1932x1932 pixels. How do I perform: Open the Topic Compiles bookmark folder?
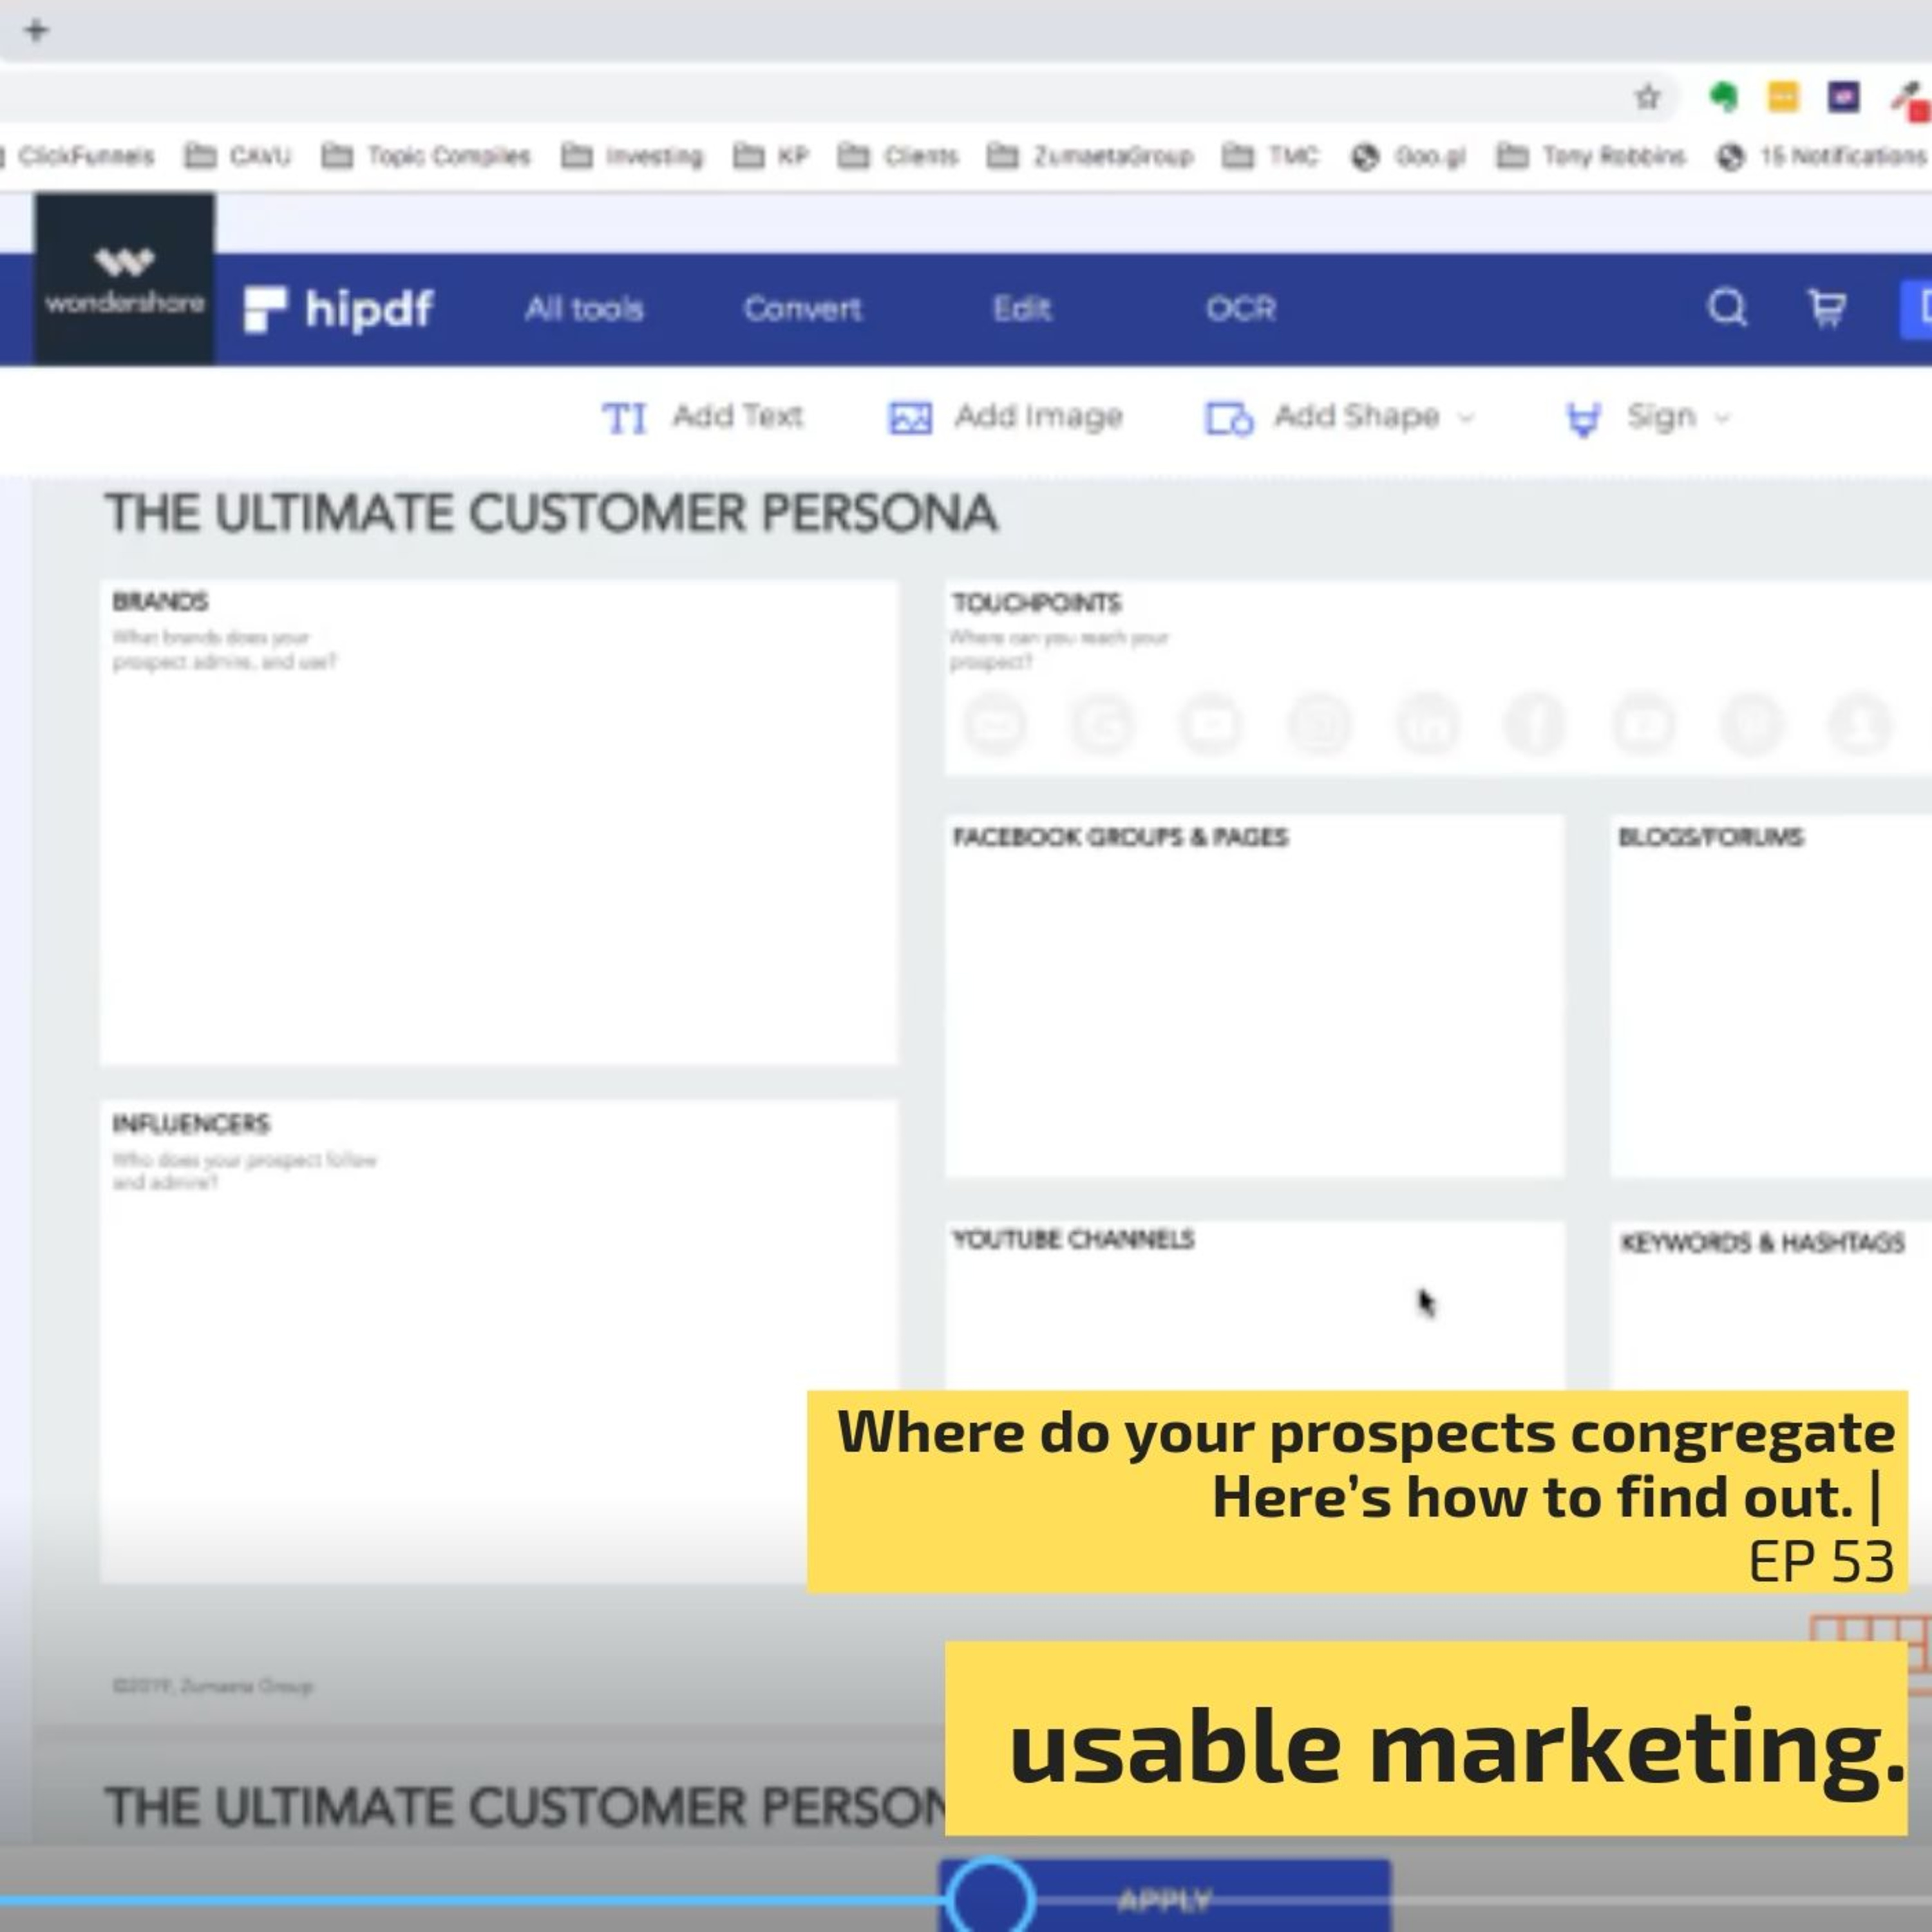(426, 156)
